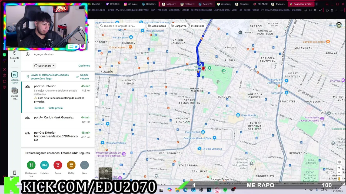Viewport: 346px width, 194px height.
Task: Open WhatsApp in the Opera sidebar
Action: (4, 55)
